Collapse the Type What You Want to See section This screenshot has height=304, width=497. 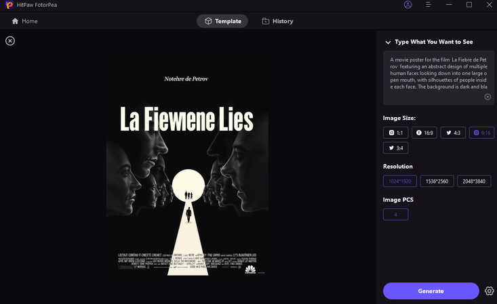[x=388, y=42]
